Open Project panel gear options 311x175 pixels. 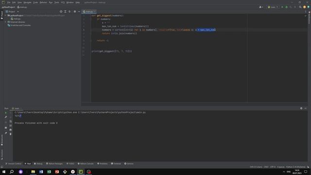coord(75,12)
